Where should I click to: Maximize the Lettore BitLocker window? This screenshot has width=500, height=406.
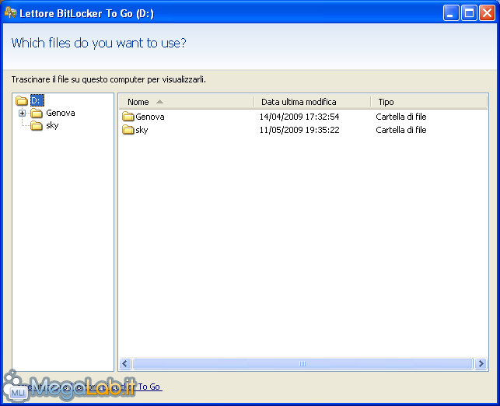point(469,13)
